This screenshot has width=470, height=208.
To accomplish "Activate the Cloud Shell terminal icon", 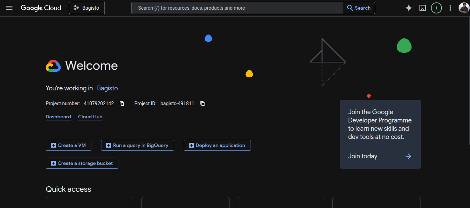I will [423, 8].
